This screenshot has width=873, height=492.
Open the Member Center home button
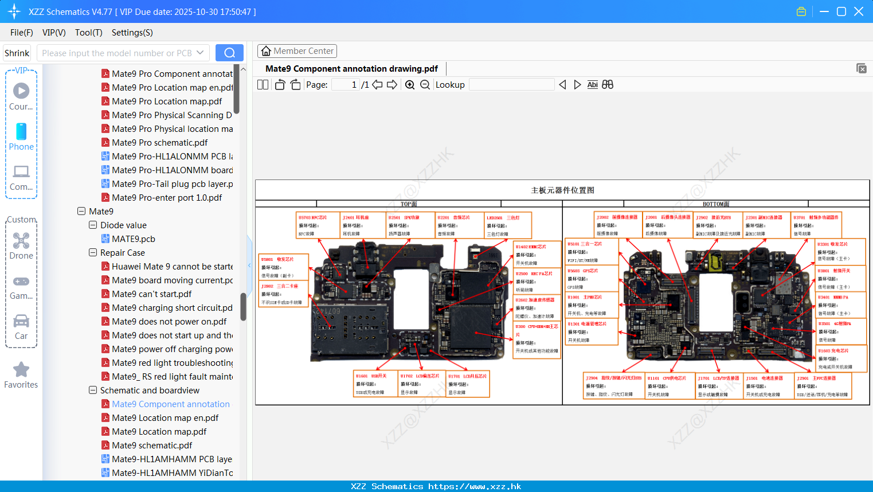tap(297, 51)
